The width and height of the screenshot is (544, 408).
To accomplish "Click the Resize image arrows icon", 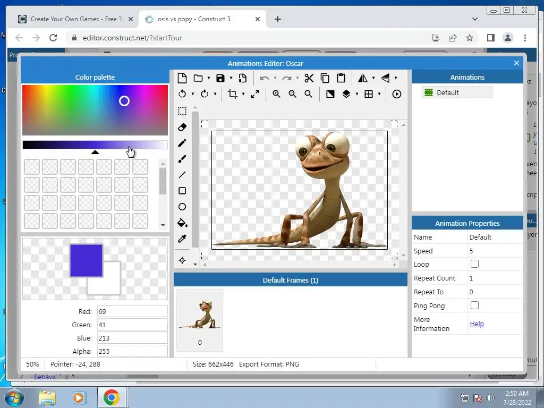I will 255,94.
